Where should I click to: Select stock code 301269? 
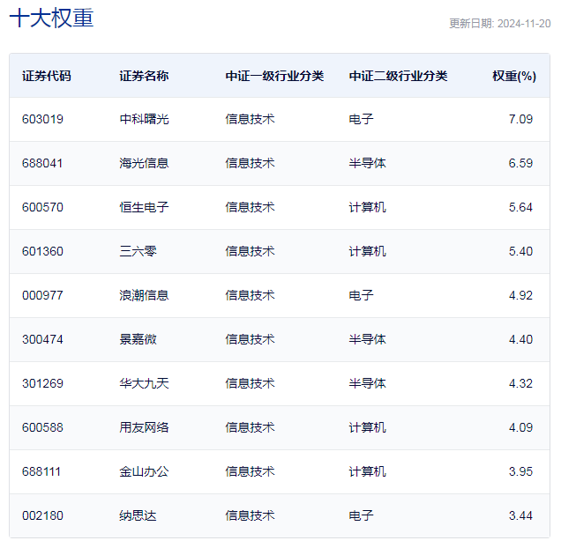click(x=42, y=383)
